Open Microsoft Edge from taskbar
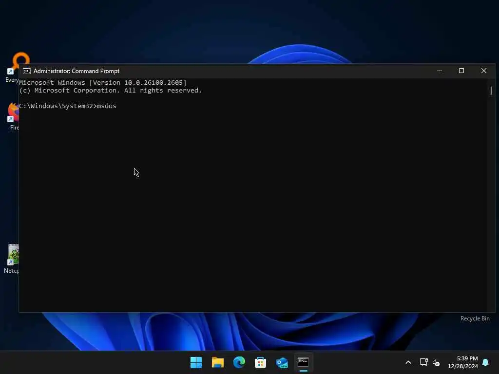The width and height of the screenshot is (499, 374). coord(239,362)
